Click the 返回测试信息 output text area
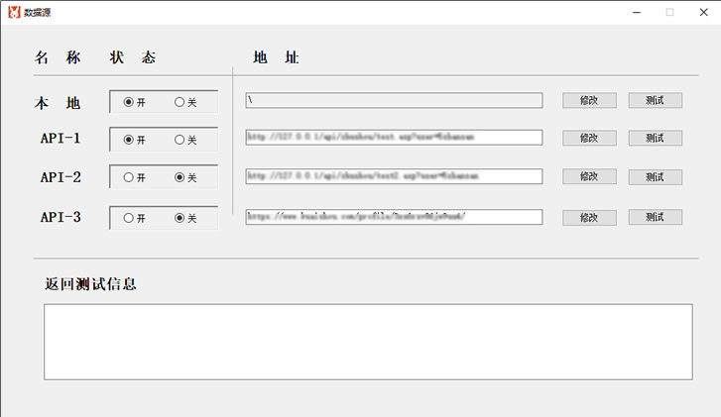 point(367,342)
